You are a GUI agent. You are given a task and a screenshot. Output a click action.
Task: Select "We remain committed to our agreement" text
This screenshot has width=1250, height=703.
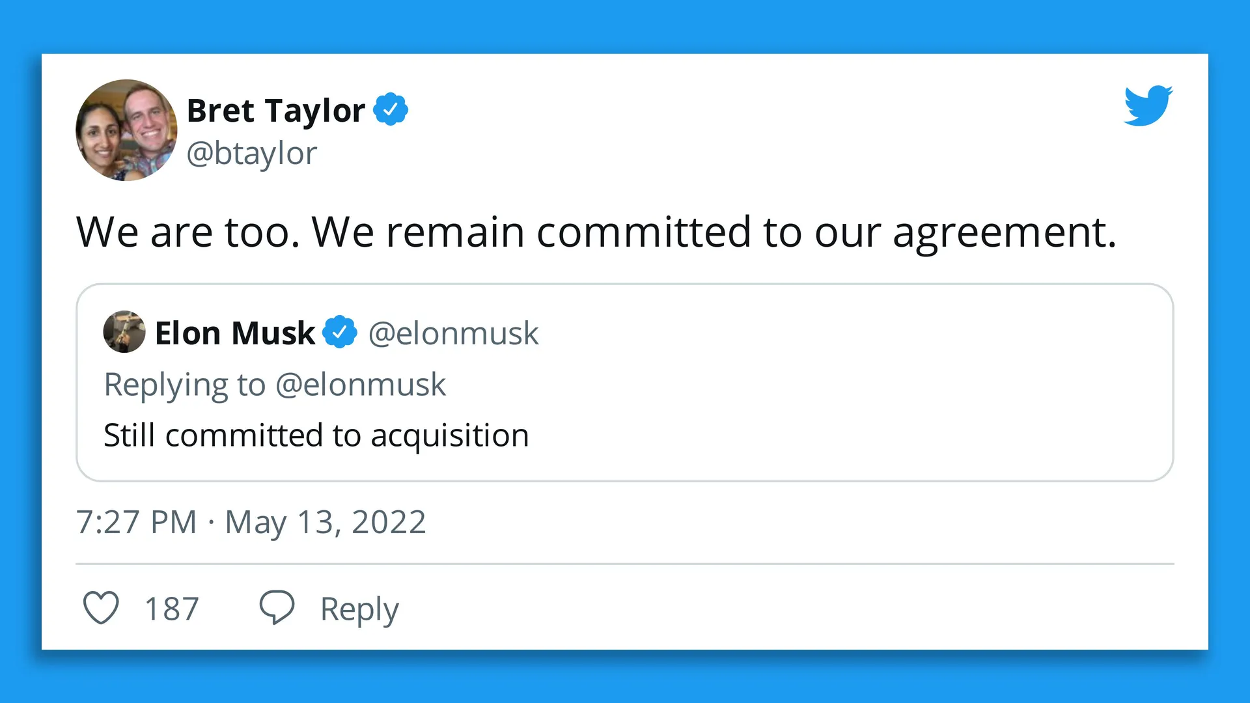tap(714, 232)
